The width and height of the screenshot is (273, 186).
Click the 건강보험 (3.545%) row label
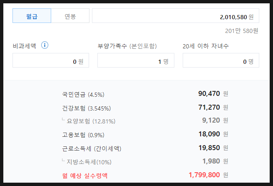pos(86,108)
